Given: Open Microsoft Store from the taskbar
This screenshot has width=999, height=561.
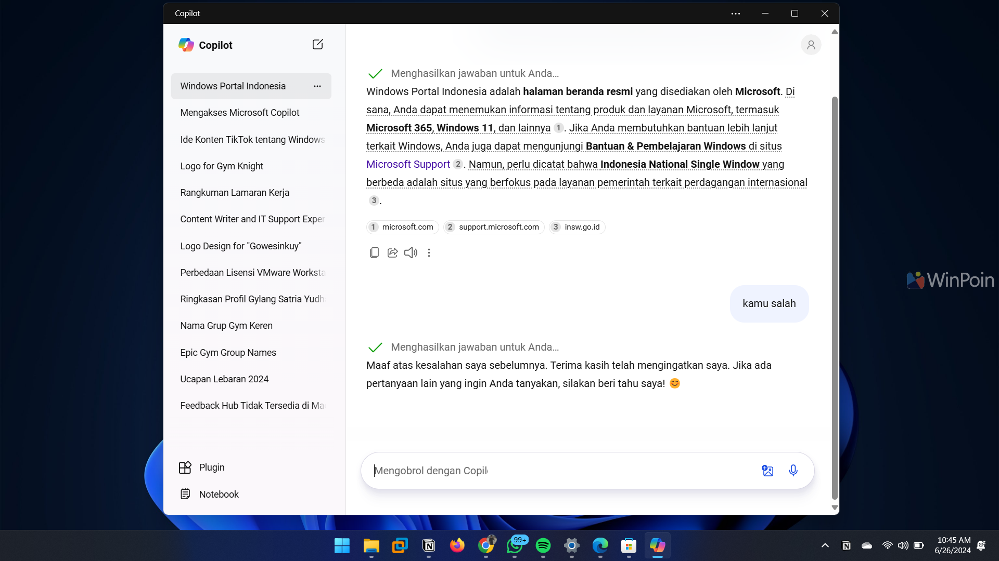Looking at the screenshot, I should [x=629, y=546].
